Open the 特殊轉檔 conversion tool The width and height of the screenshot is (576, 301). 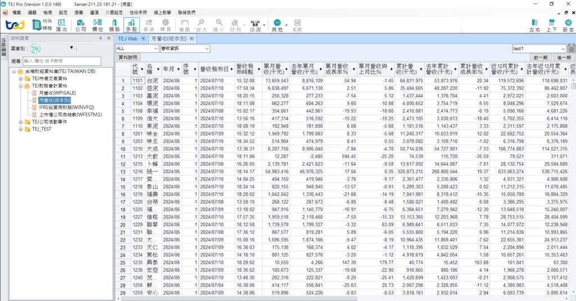click(42, 25)
